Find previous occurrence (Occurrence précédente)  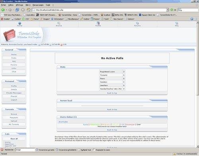66,150
